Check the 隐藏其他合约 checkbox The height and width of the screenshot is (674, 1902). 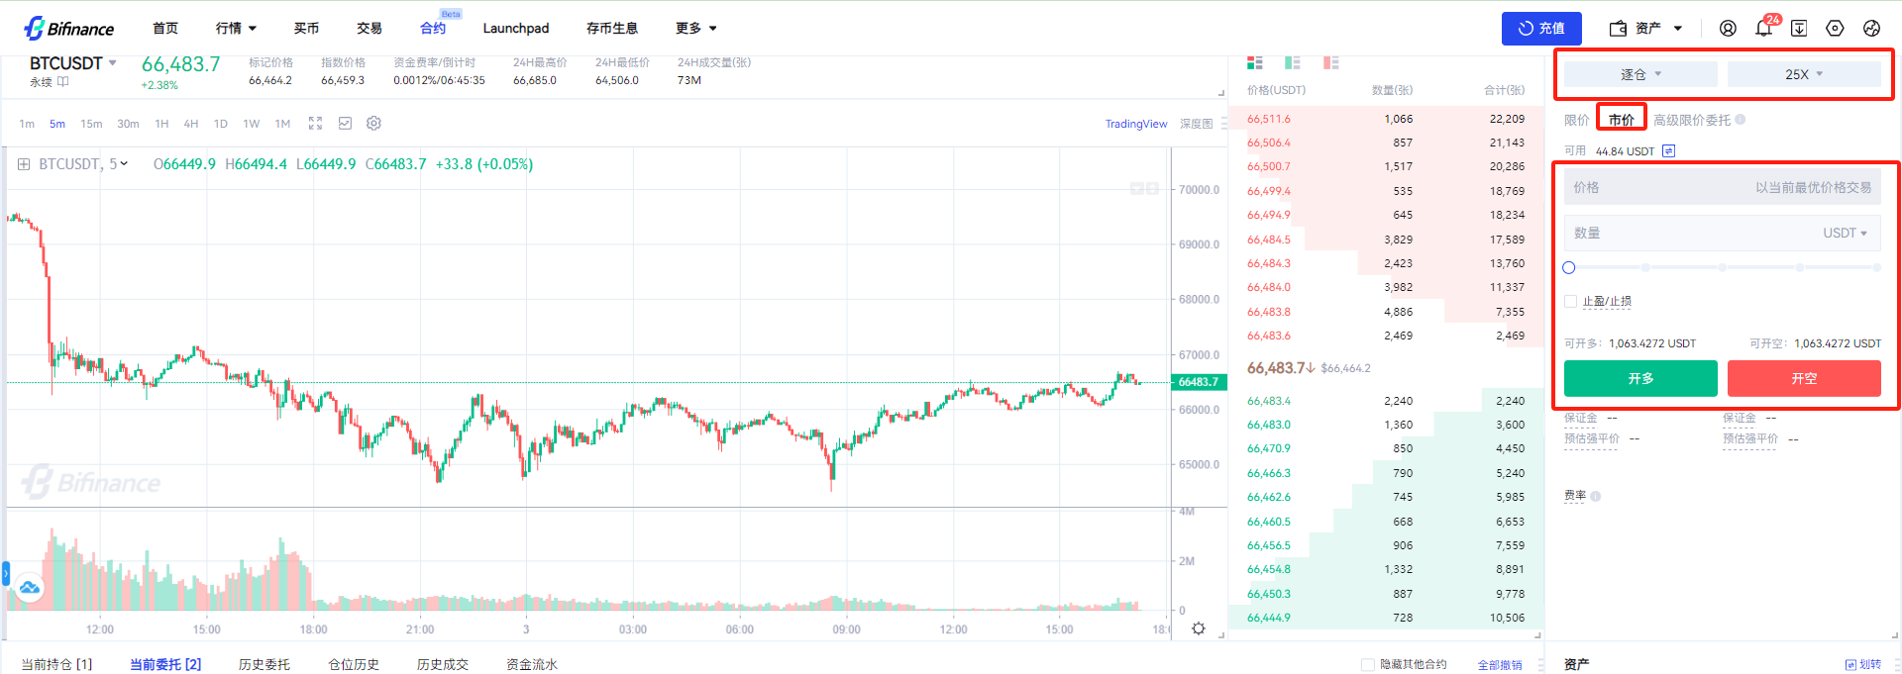(1367, 664)
